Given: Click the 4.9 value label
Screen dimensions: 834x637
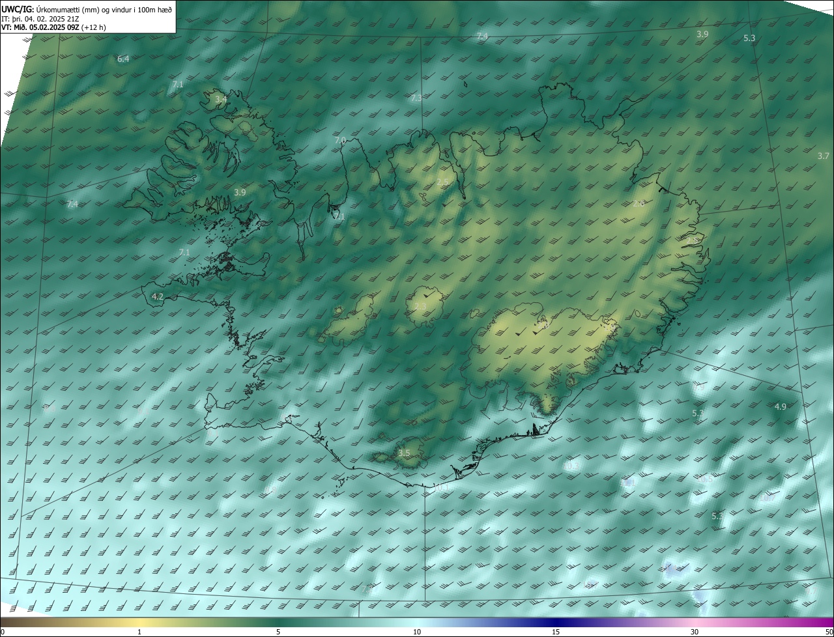Looking at the screenshot, I should (x=780, y=407).
